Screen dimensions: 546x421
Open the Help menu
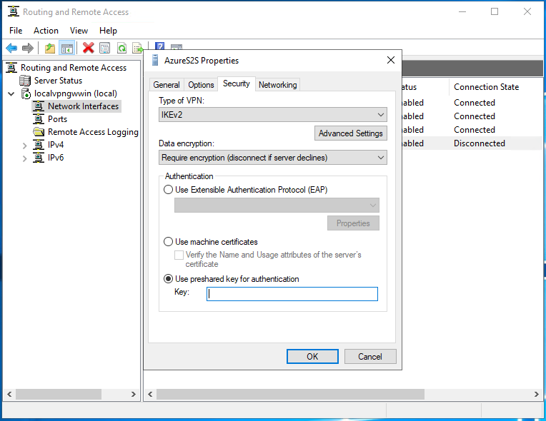pos(108,31)
